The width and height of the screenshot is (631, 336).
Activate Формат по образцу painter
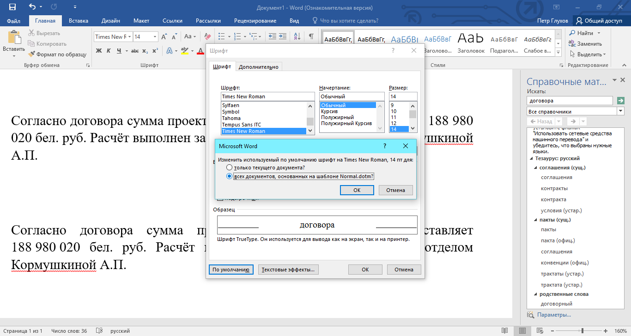coord(57,54)
